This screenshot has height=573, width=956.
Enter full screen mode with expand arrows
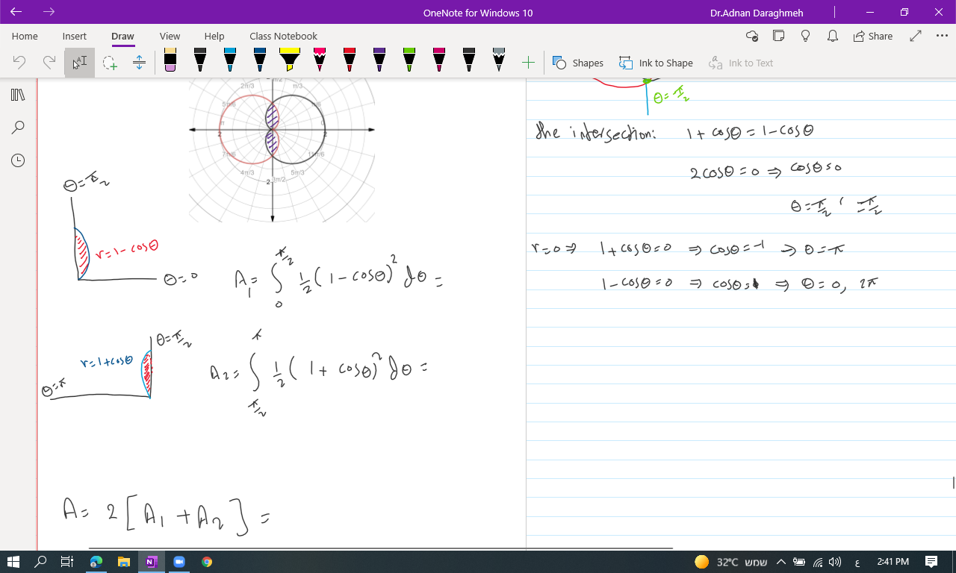[916, 36]
